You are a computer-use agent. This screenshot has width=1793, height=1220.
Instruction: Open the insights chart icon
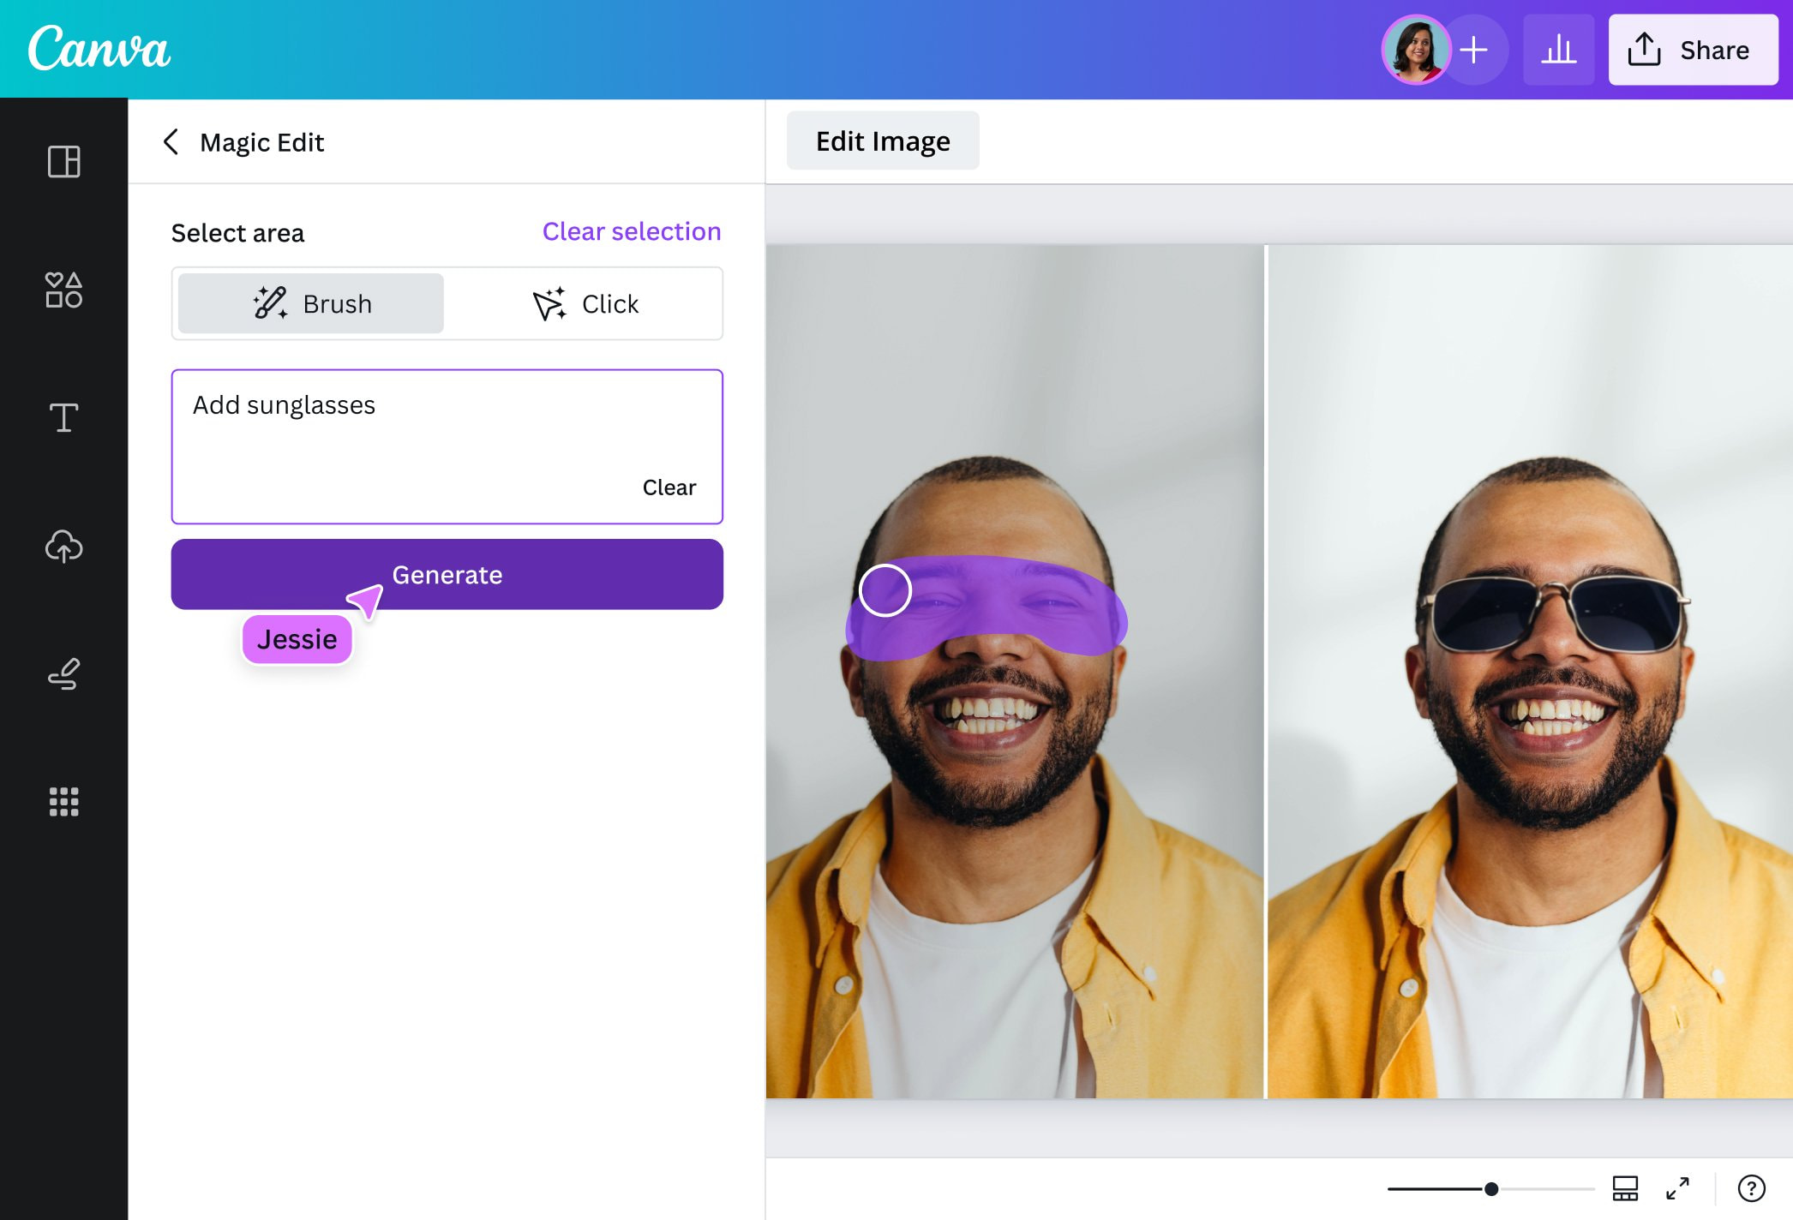[x=1559, y=49]
